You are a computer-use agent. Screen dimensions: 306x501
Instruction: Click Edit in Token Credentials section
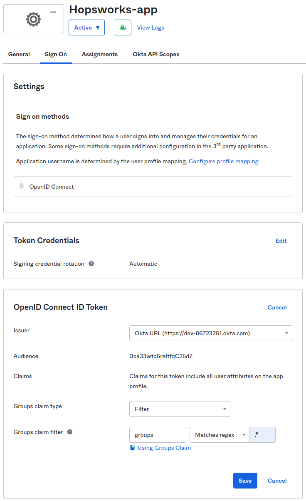tap(281, 241)
